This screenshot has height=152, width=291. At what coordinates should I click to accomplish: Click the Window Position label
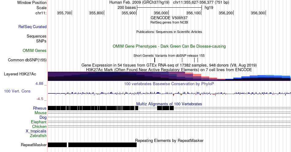click(32, 2)
